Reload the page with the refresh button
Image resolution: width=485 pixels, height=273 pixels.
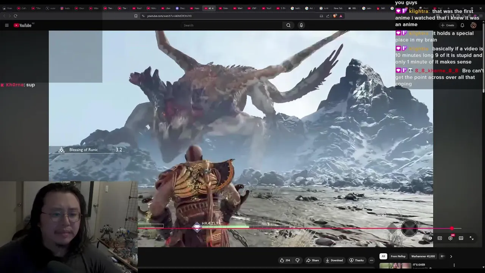point(16,16)
